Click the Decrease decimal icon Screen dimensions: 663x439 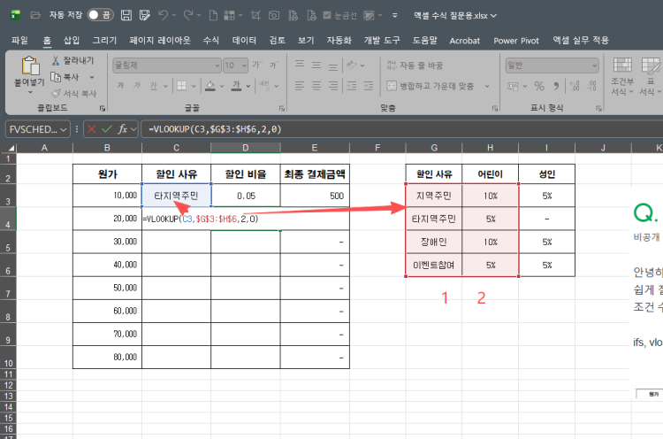pos(592,87)
